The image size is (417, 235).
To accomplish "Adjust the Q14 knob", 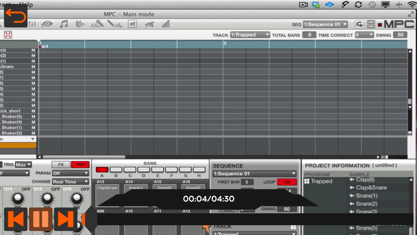I will coord(18,198).
